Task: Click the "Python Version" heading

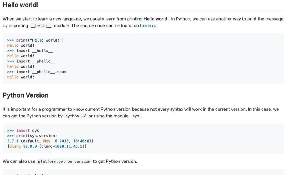Action: (26, 95)
